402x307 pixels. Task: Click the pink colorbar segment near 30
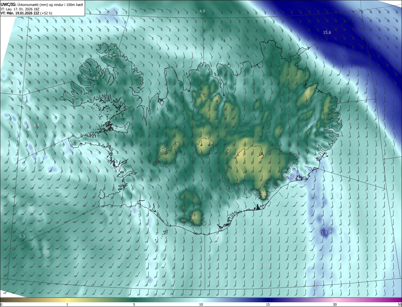coord(335,300)
